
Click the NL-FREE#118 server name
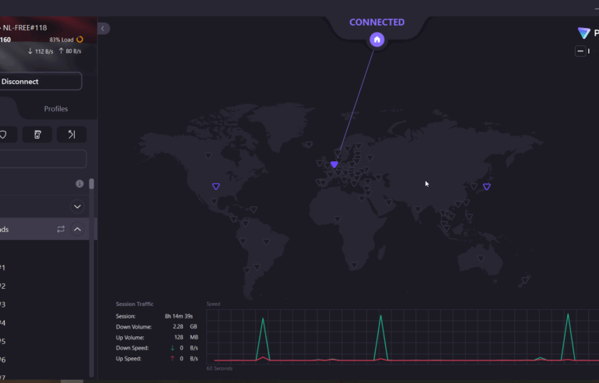(25, 28)
